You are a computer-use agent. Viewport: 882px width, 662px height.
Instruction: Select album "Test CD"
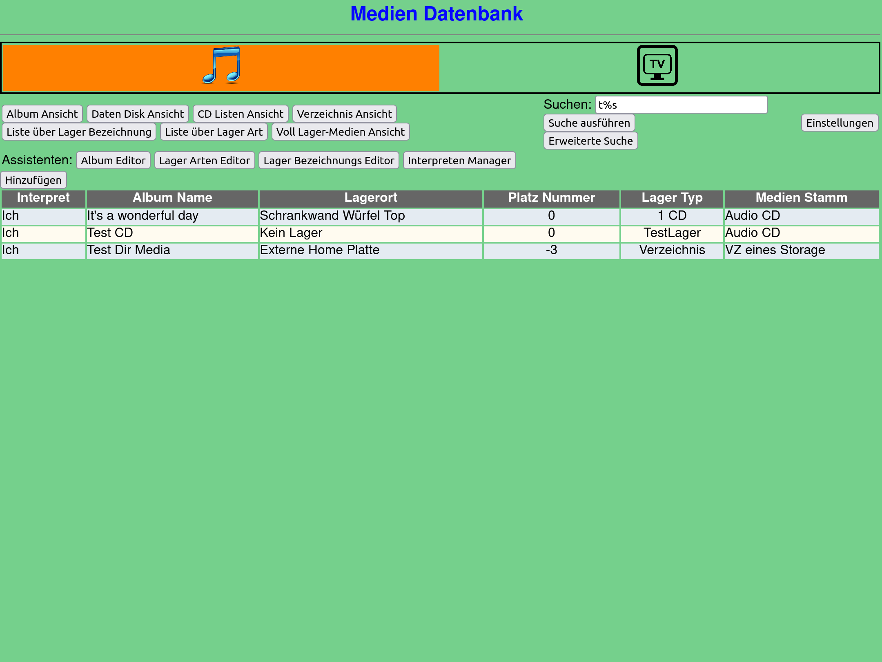pos(172,233)
